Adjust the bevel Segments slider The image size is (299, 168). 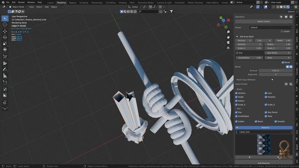click(x=276, y=75)
